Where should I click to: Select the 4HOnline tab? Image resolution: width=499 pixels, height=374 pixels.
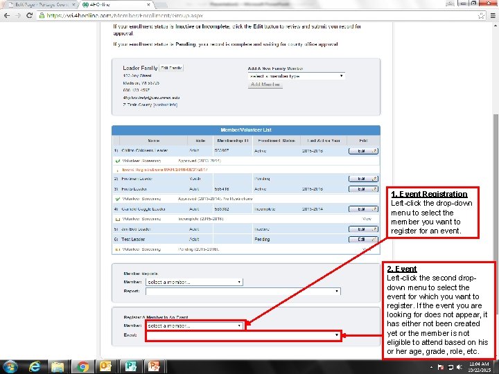pyautogui.click(x=116, y=5)
